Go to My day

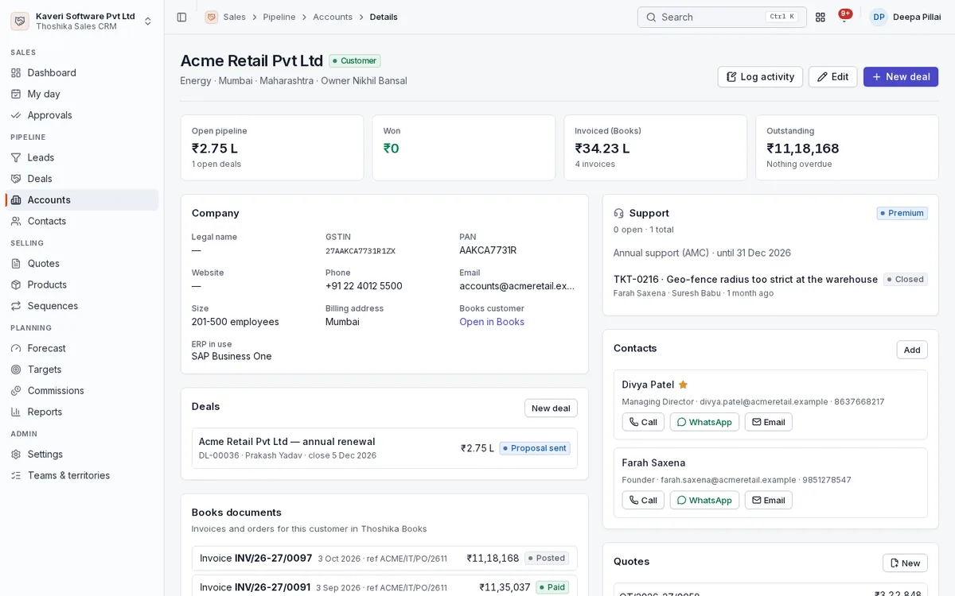coord(82,94)
